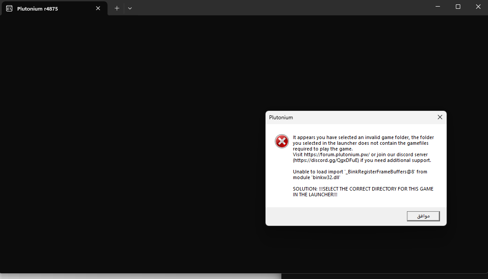Click the forum.plutonium.pw URL text
The width and height of the screenshot is (488, 279).
click(x=337, y=154)
